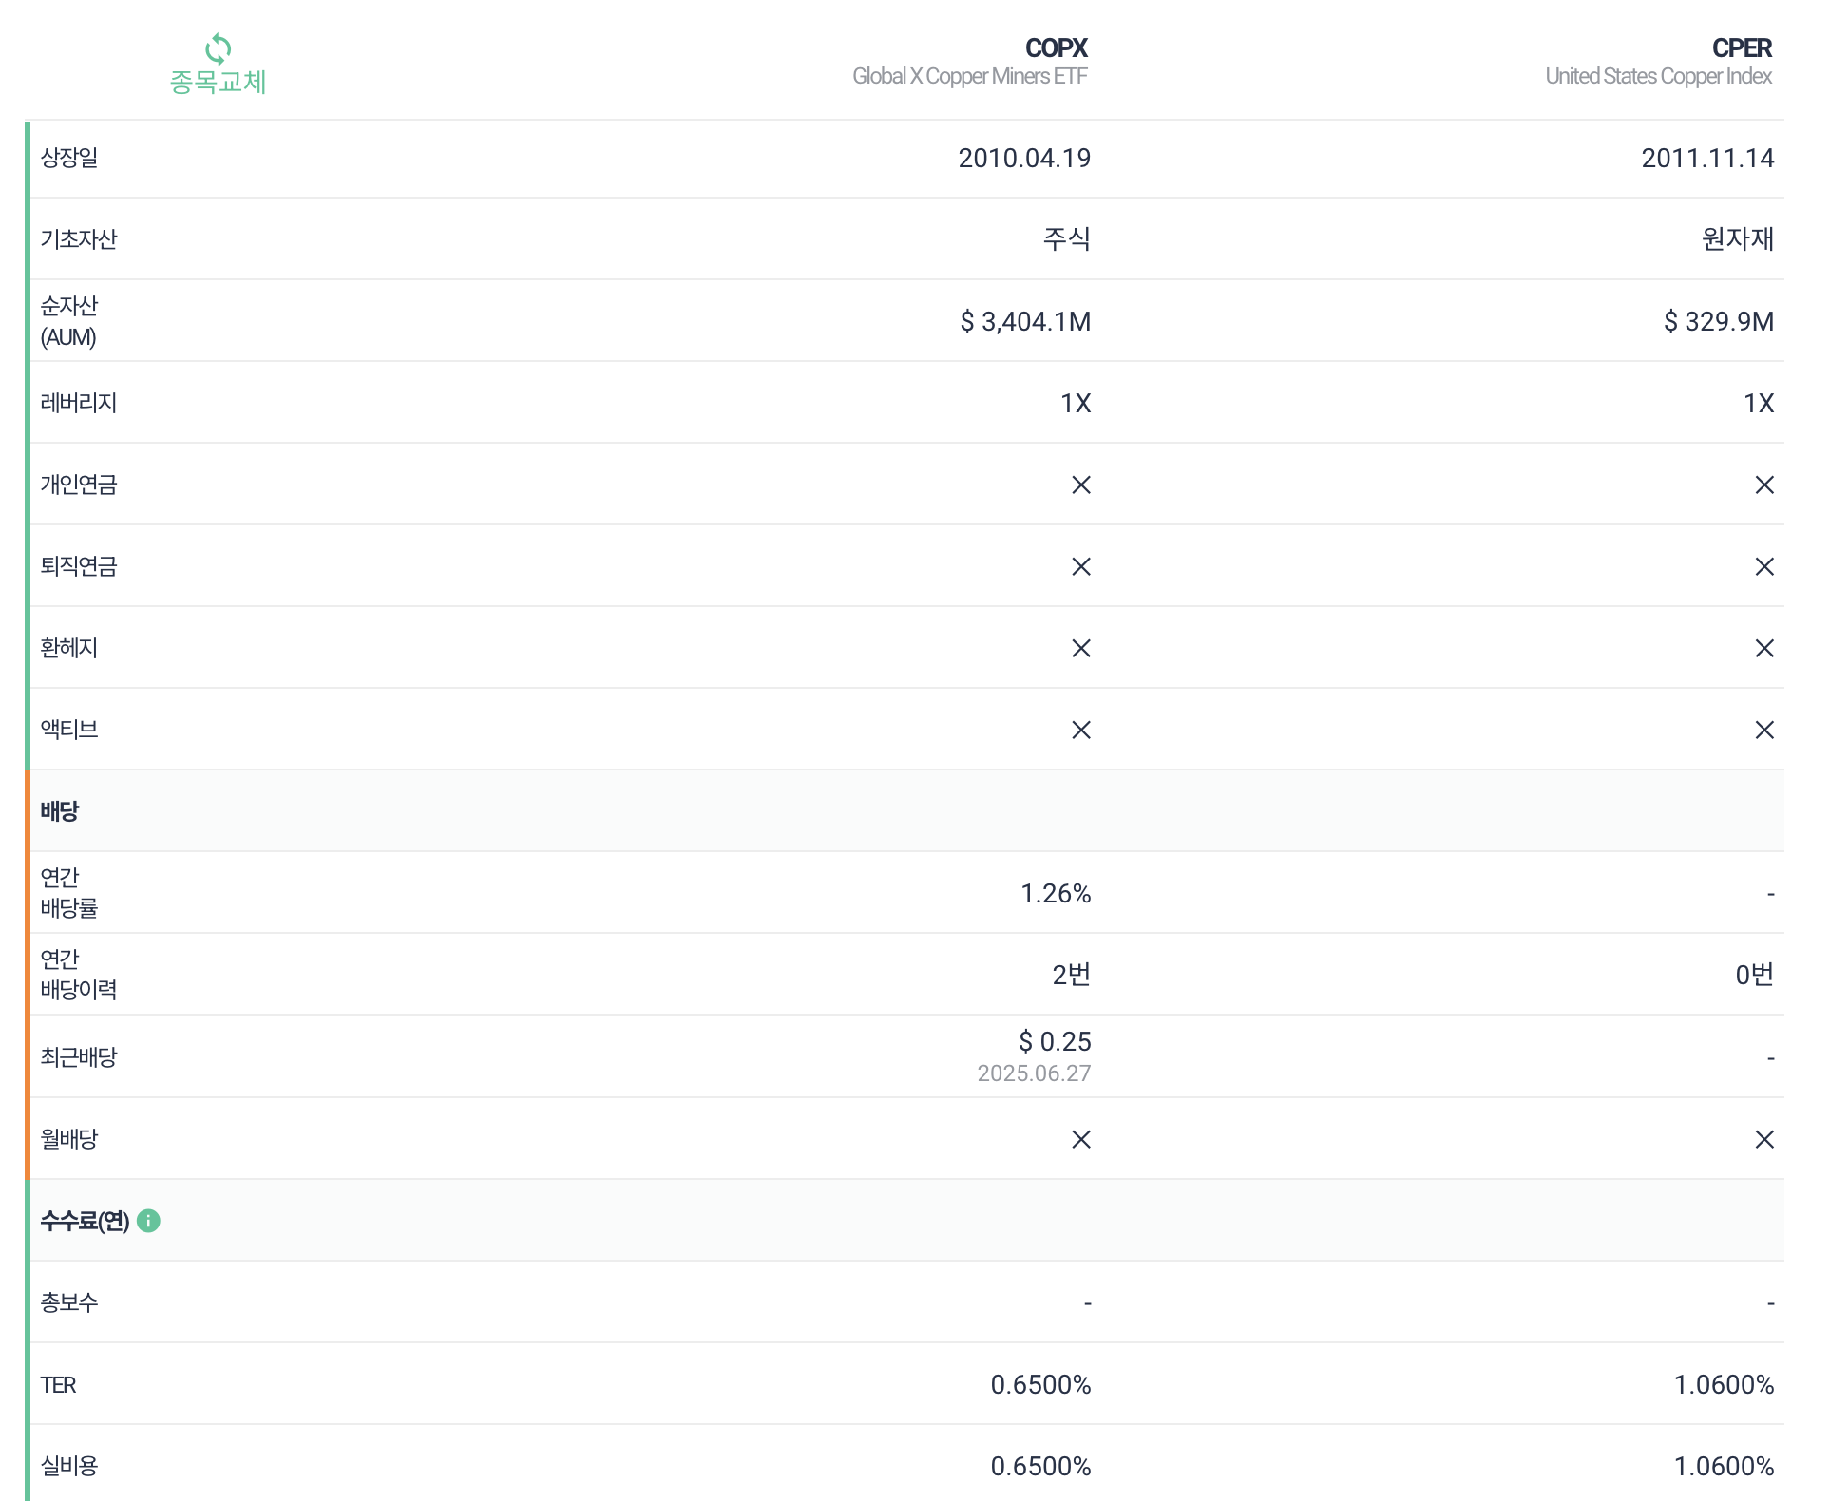Click the Global X Copper Miners ETF name

tap(969, 76)
